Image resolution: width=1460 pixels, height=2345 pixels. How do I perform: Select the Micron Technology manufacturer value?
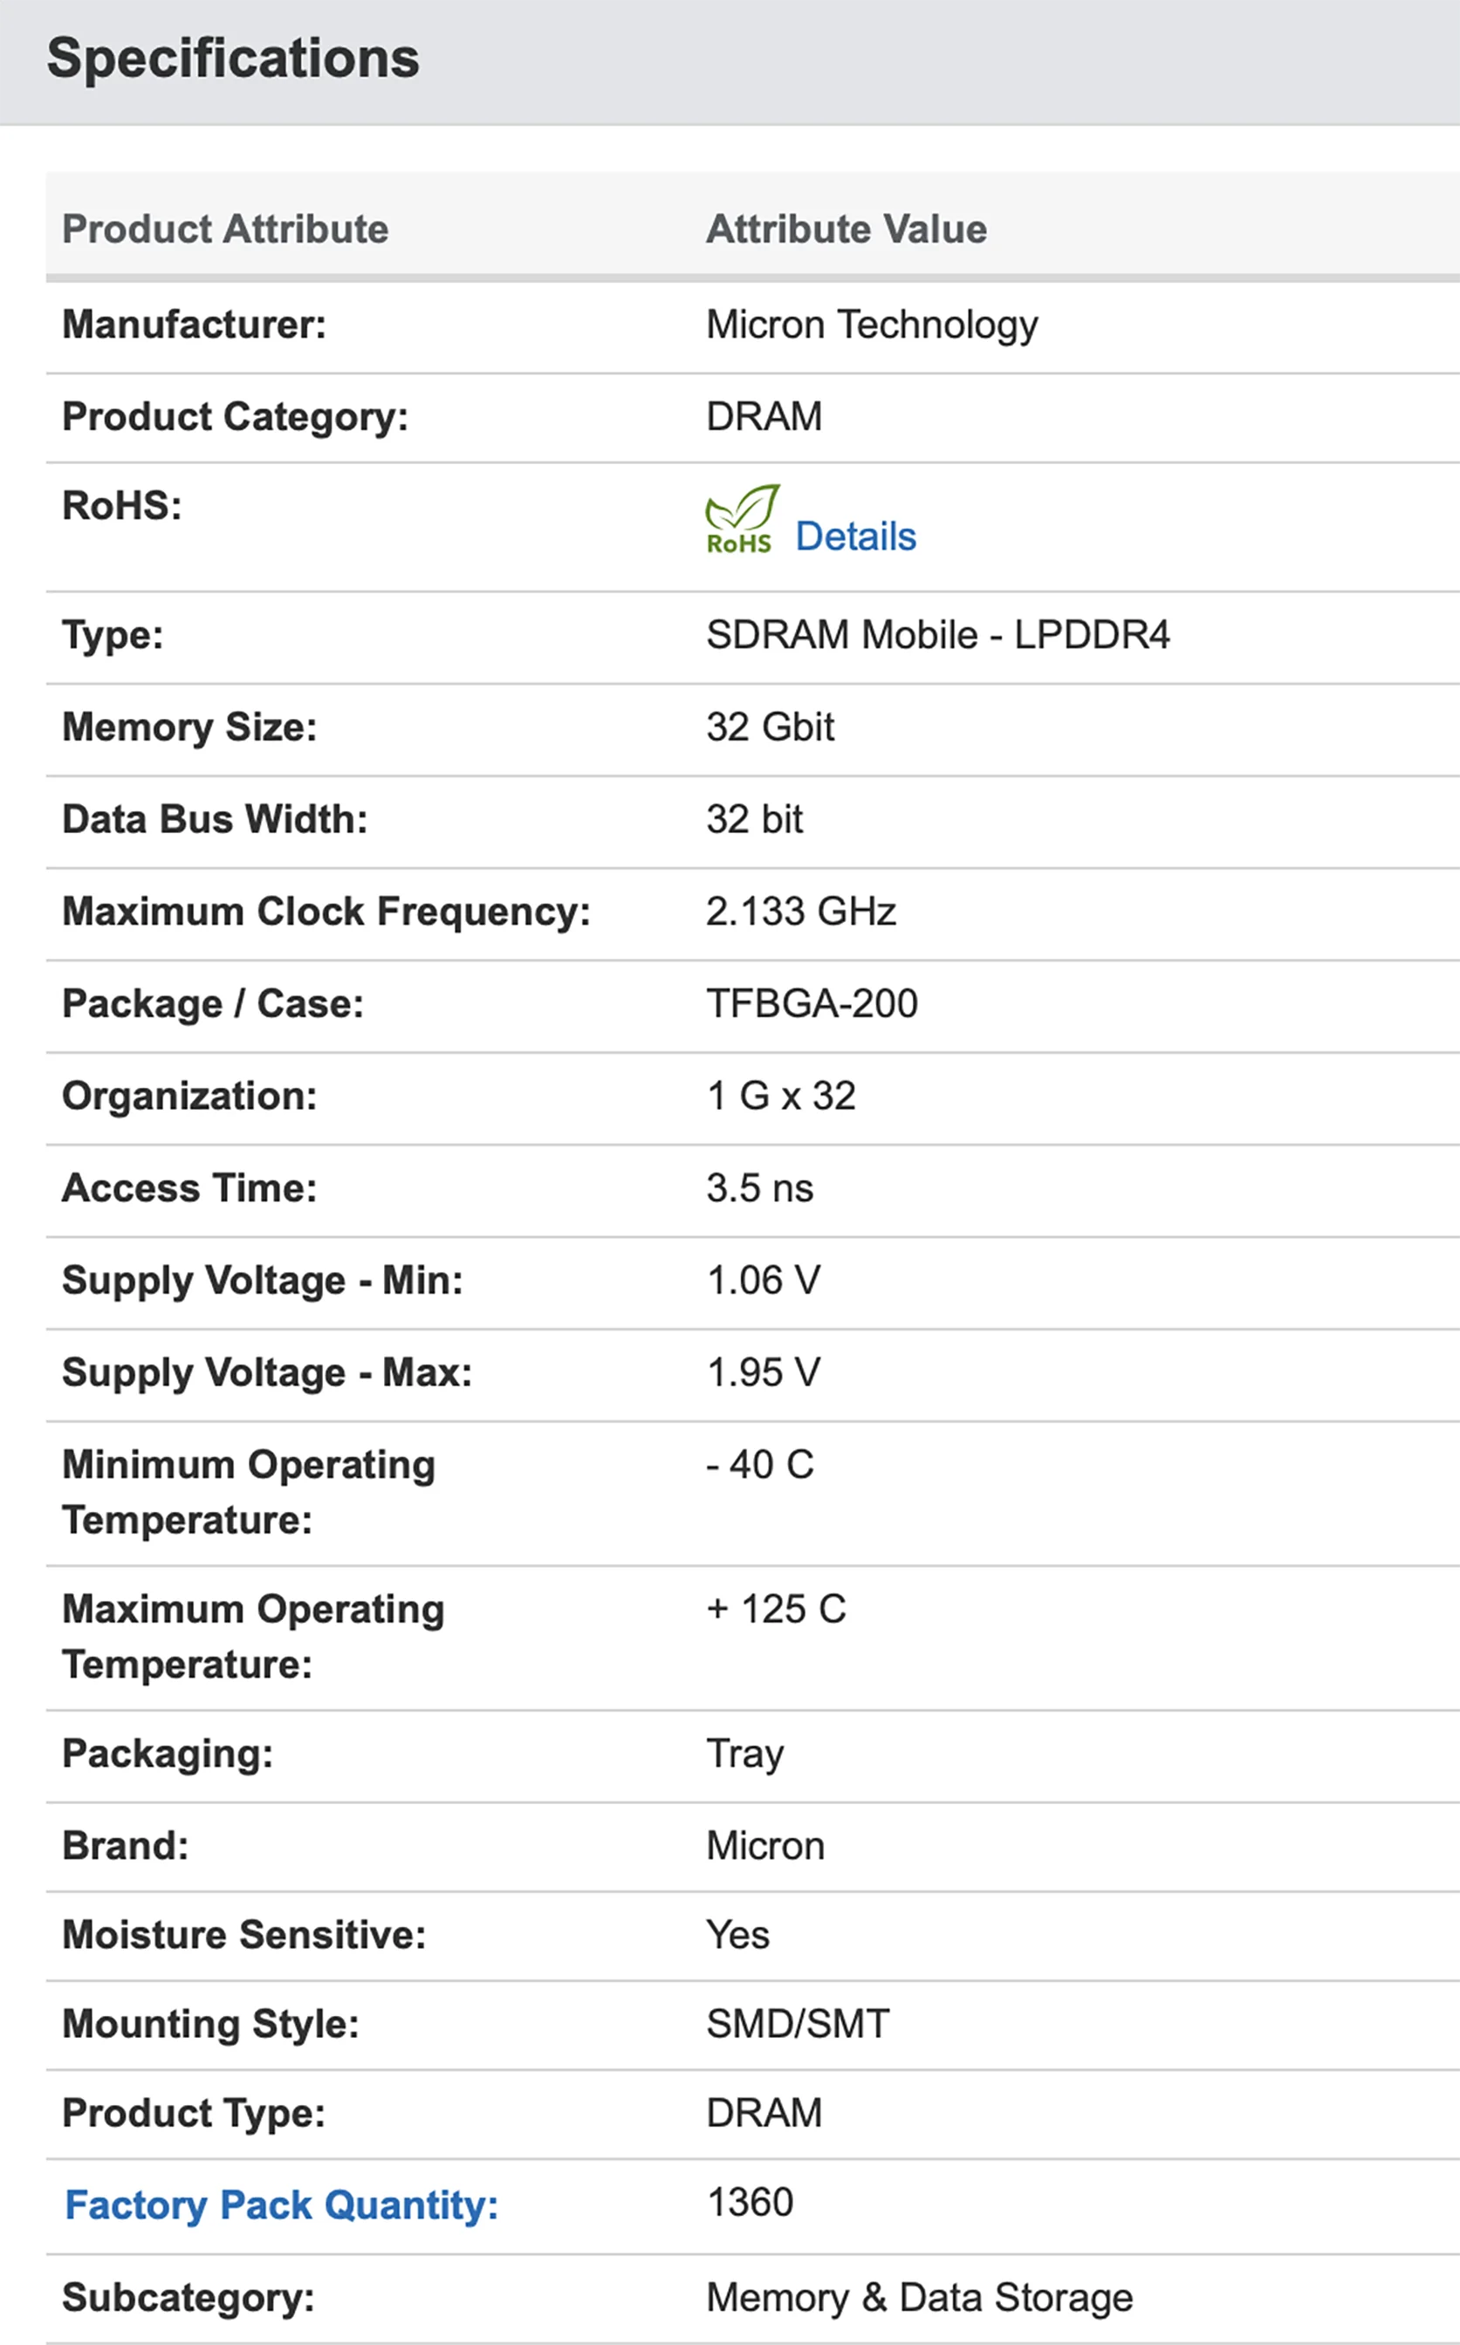(871, 325)
